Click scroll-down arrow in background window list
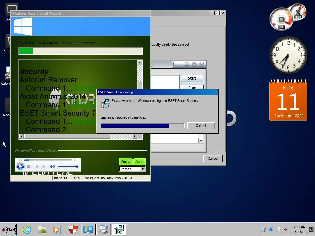 tap(201, 141)
